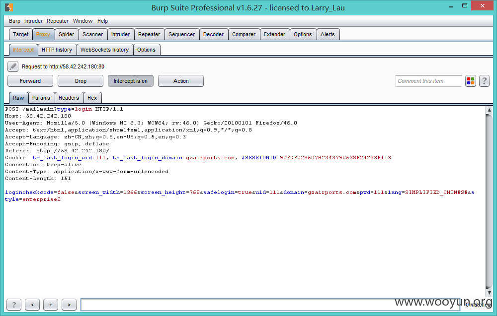Click the request editor scroll up arrow
The image size is (497, 316).
click(x=489, y=110)
